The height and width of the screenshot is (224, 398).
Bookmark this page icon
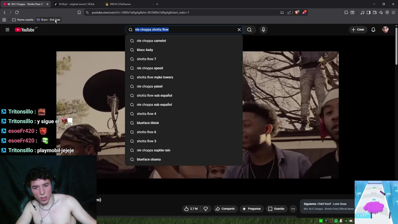(79, 12)
